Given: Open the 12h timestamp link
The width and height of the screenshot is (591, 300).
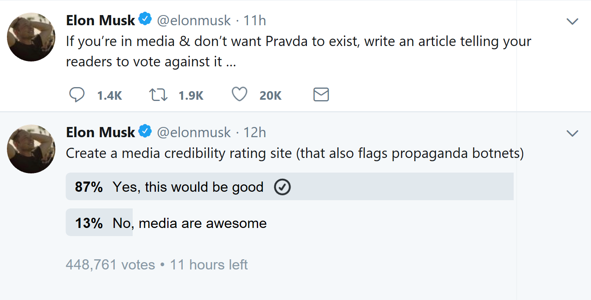Looking at the screenshot, I should tap(255, 132).
